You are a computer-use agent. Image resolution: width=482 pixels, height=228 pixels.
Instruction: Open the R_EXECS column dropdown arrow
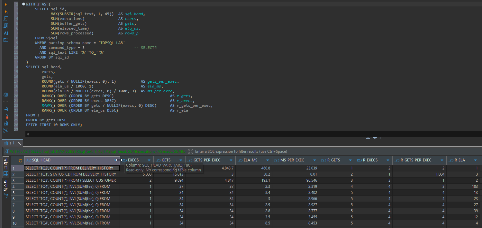(x=388, y=160)
